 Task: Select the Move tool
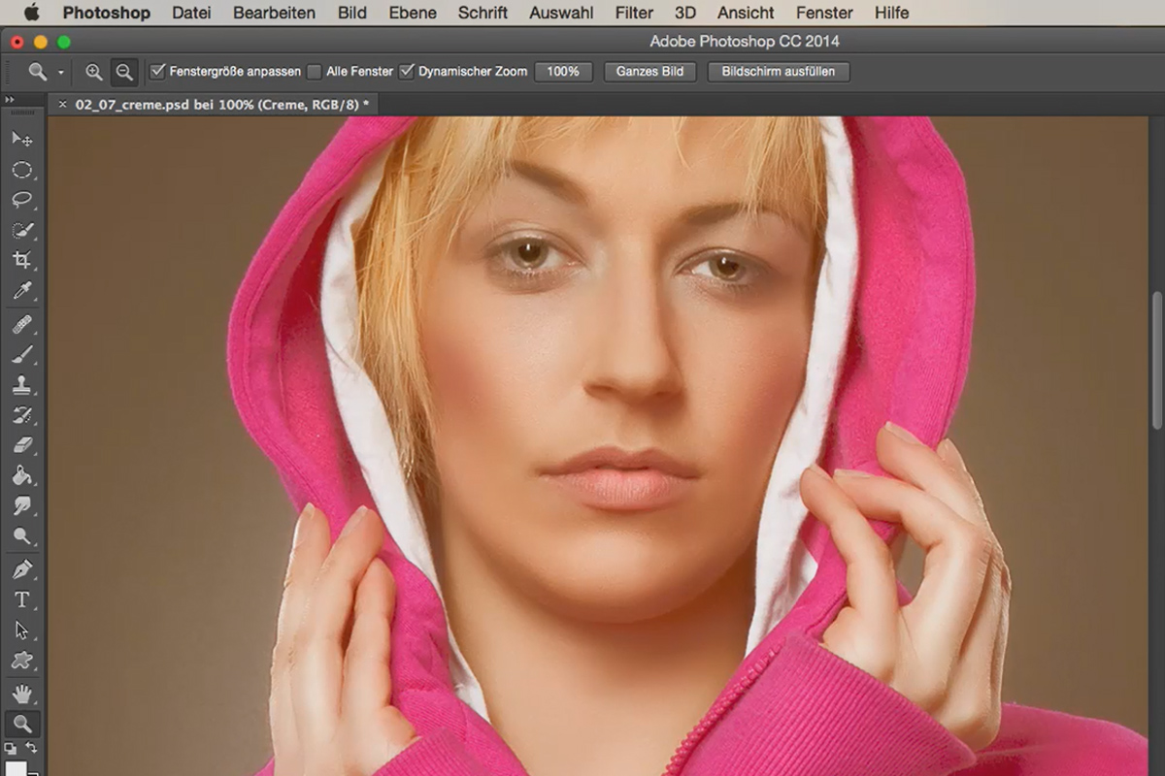[x=21, y=139]
